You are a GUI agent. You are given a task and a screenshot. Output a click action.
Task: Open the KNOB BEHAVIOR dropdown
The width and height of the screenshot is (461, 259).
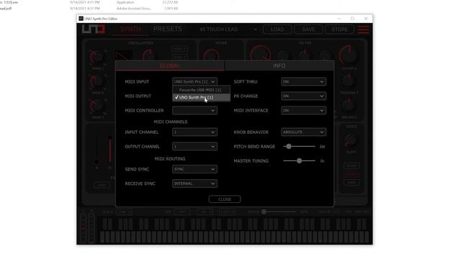tap(303, 132)
